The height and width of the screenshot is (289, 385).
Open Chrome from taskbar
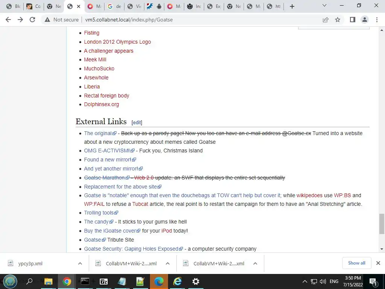coord(67,281)
